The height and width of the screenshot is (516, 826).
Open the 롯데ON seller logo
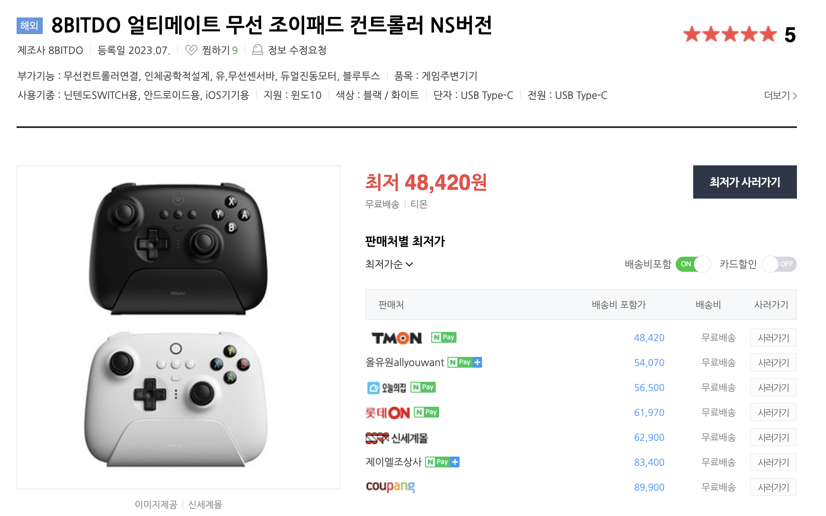coord(388,413)
